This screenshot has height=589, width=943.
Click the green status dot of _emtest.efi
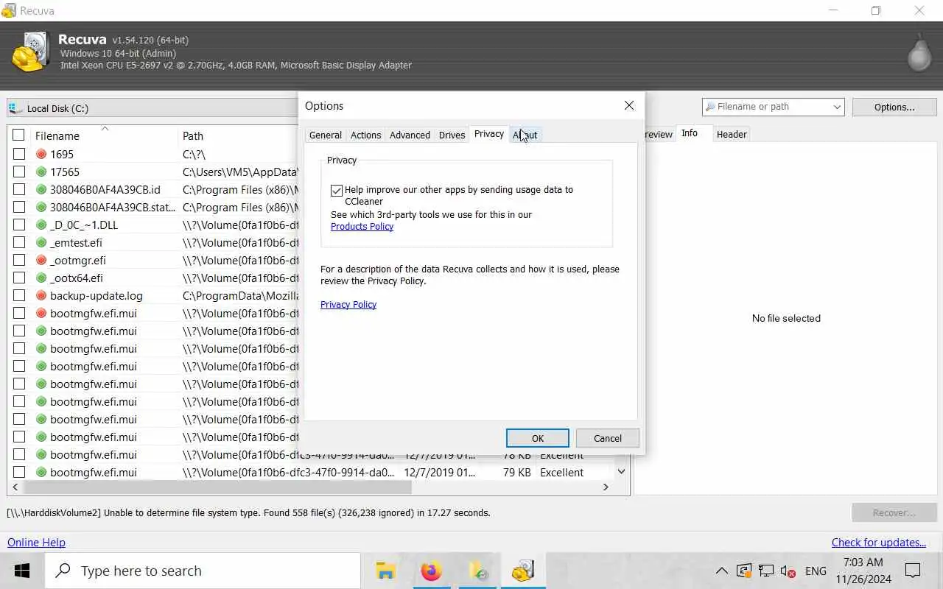click(x=41, y=242)
